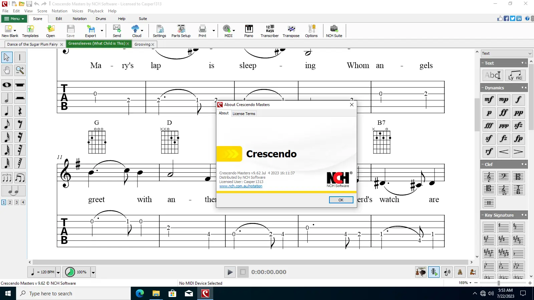
Task: Open the Voices menu
Action: (77, 11)
